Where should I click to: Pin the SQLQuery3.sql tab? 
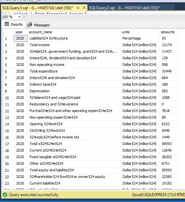(x=78, y=8)
